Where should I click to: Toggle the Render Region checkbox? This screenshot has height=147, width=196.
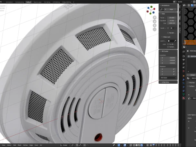tap(168, 33)
